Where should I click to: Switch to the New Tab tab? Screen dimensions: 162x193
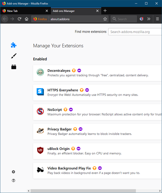click(x=25, y=11)
